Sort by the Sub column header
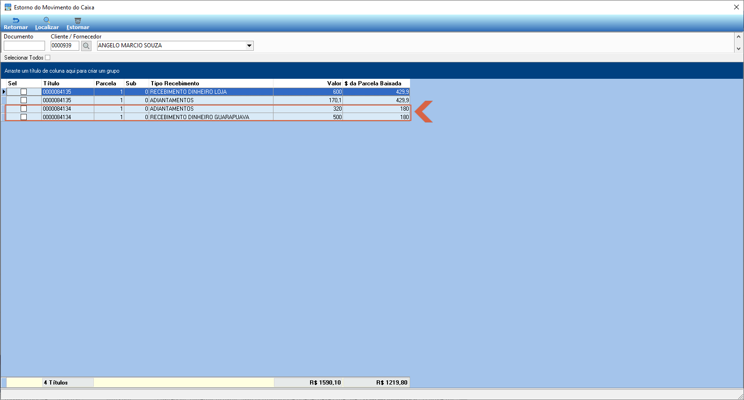Viewport: 744px width, 400px height. pyautogui.click(x=137, y=83)
